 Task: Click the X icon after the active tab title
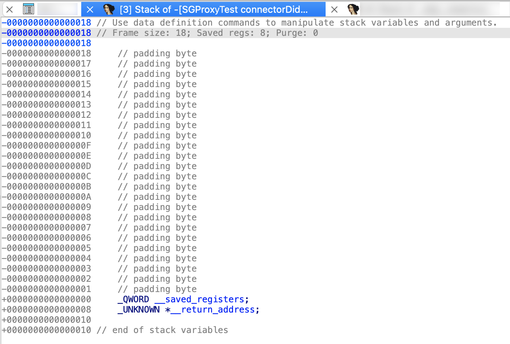point(334,9)
